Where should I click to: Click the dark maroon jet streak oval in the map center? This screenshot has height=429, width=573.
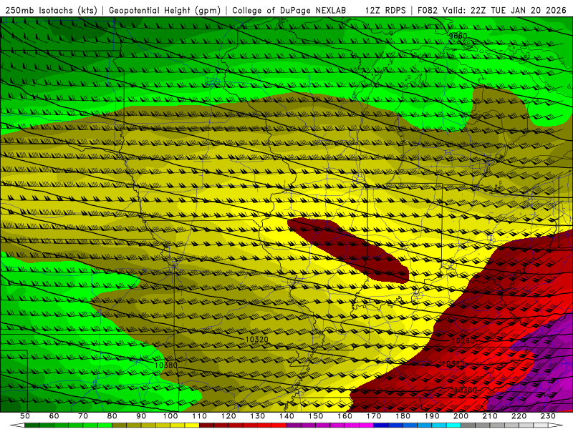pos(348,250)
